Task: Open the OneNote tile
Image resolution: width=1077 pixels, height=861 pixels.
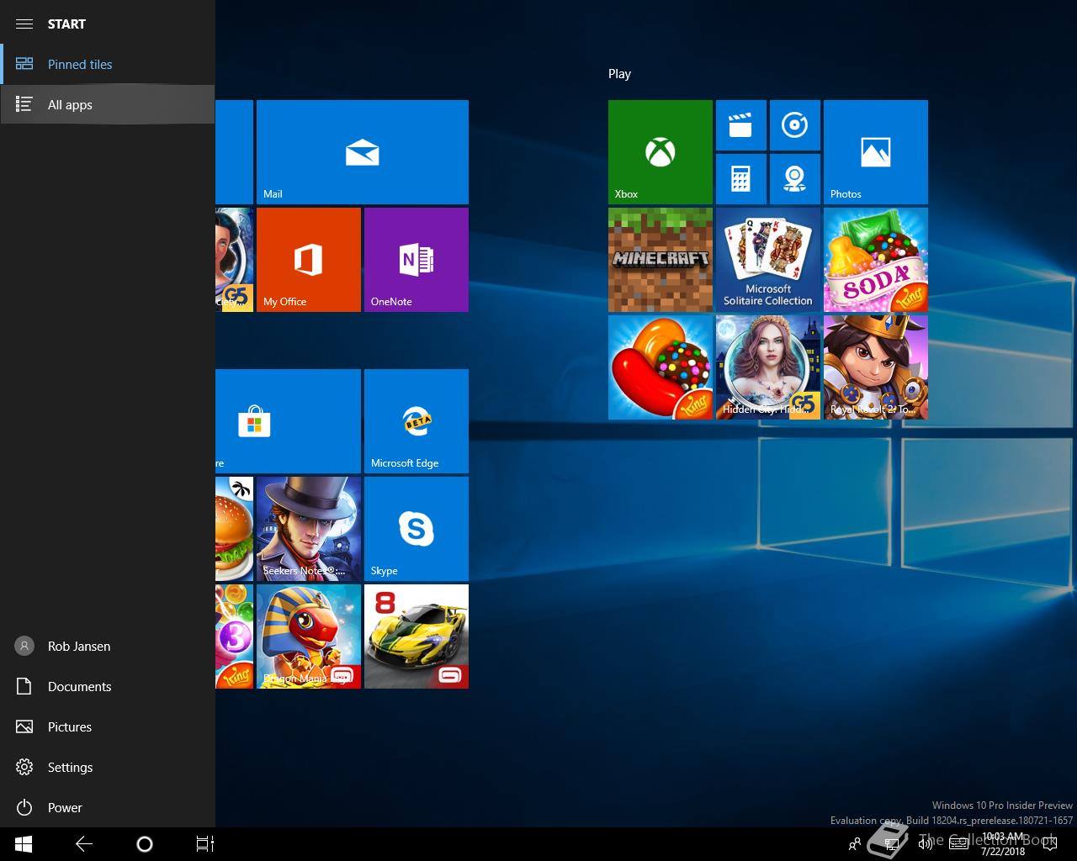Action: coord(416,260)
